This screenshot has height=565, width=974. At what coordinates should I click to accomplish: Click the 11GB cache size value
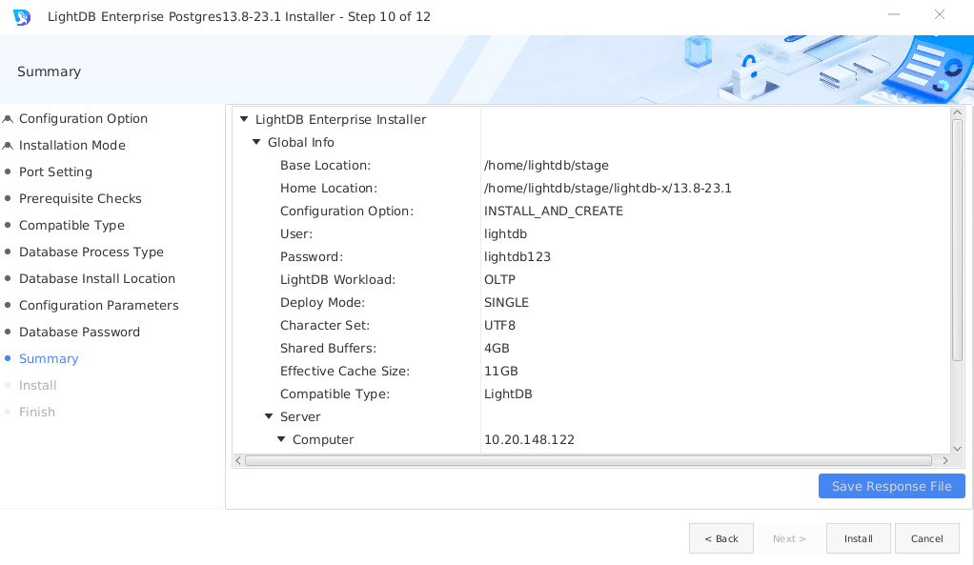500,372
